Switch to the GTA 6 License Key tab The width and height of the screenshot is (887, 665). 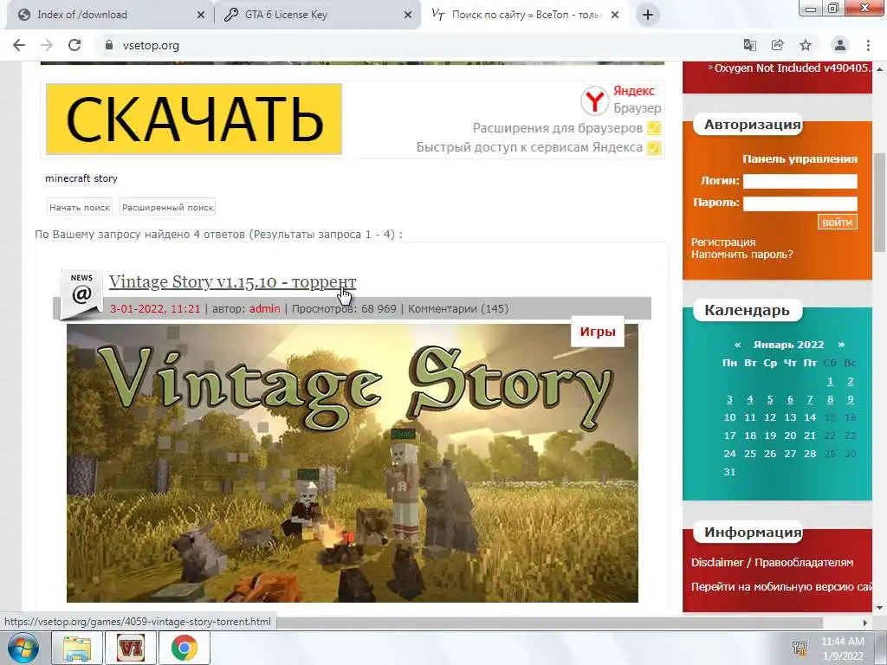click(317, 15)
